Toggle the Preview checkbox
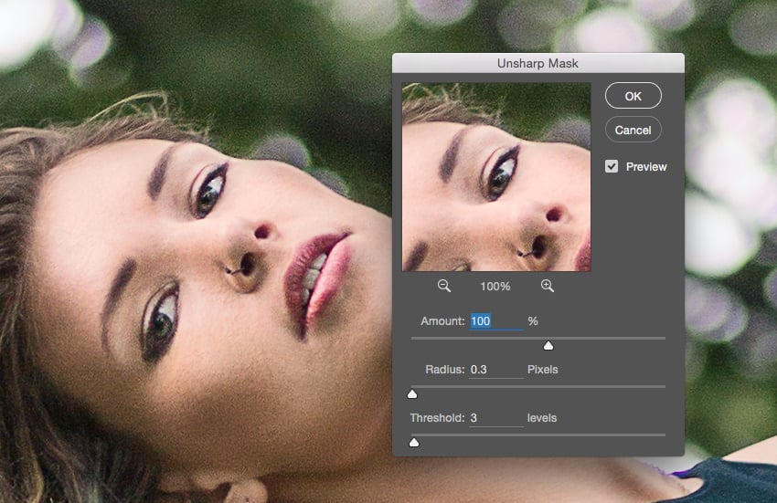 tap(612, 167)
